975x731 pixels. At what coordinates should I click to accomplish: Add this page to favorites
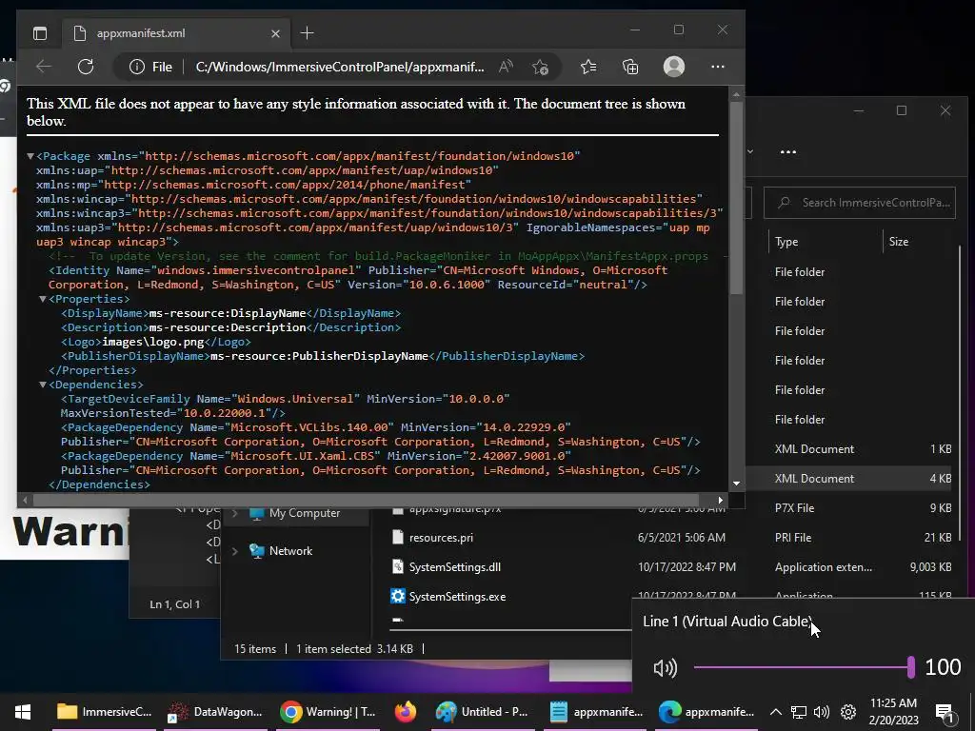click(541, 67)
